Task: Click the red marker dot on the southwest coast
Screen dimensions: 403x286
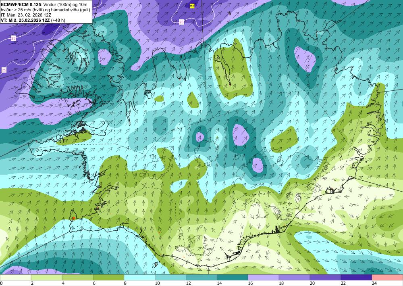Action: coord(74,218)
